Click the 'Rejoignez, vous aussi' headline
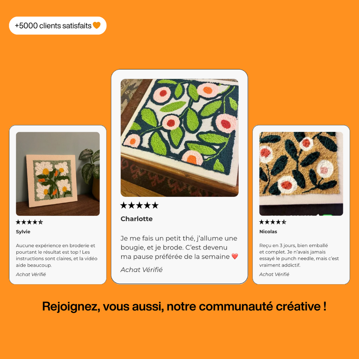The image size is (359, 359). [184, 306]
